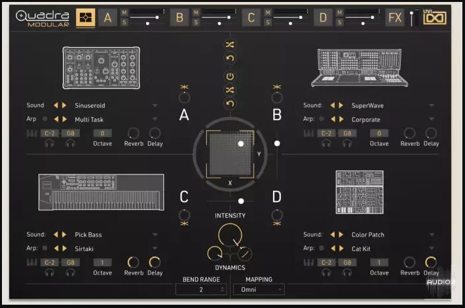The image size is (465, 308).
Task: Click the left headphone icon under layer A C-2
Action: pos(50,144)
